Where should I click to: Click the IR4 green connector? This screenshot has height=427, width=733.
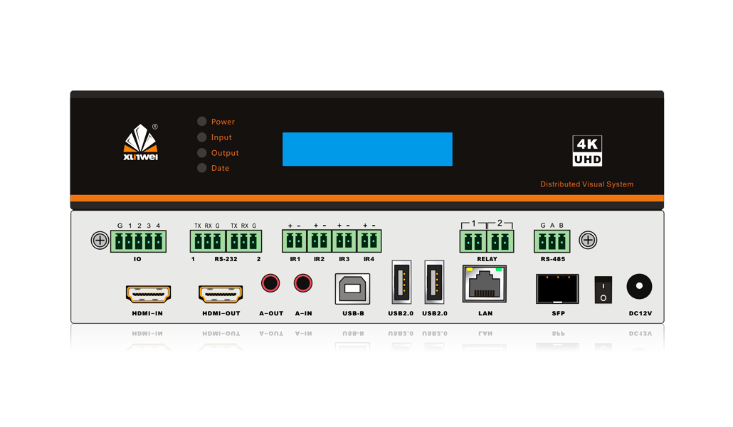tap(369, 241)
